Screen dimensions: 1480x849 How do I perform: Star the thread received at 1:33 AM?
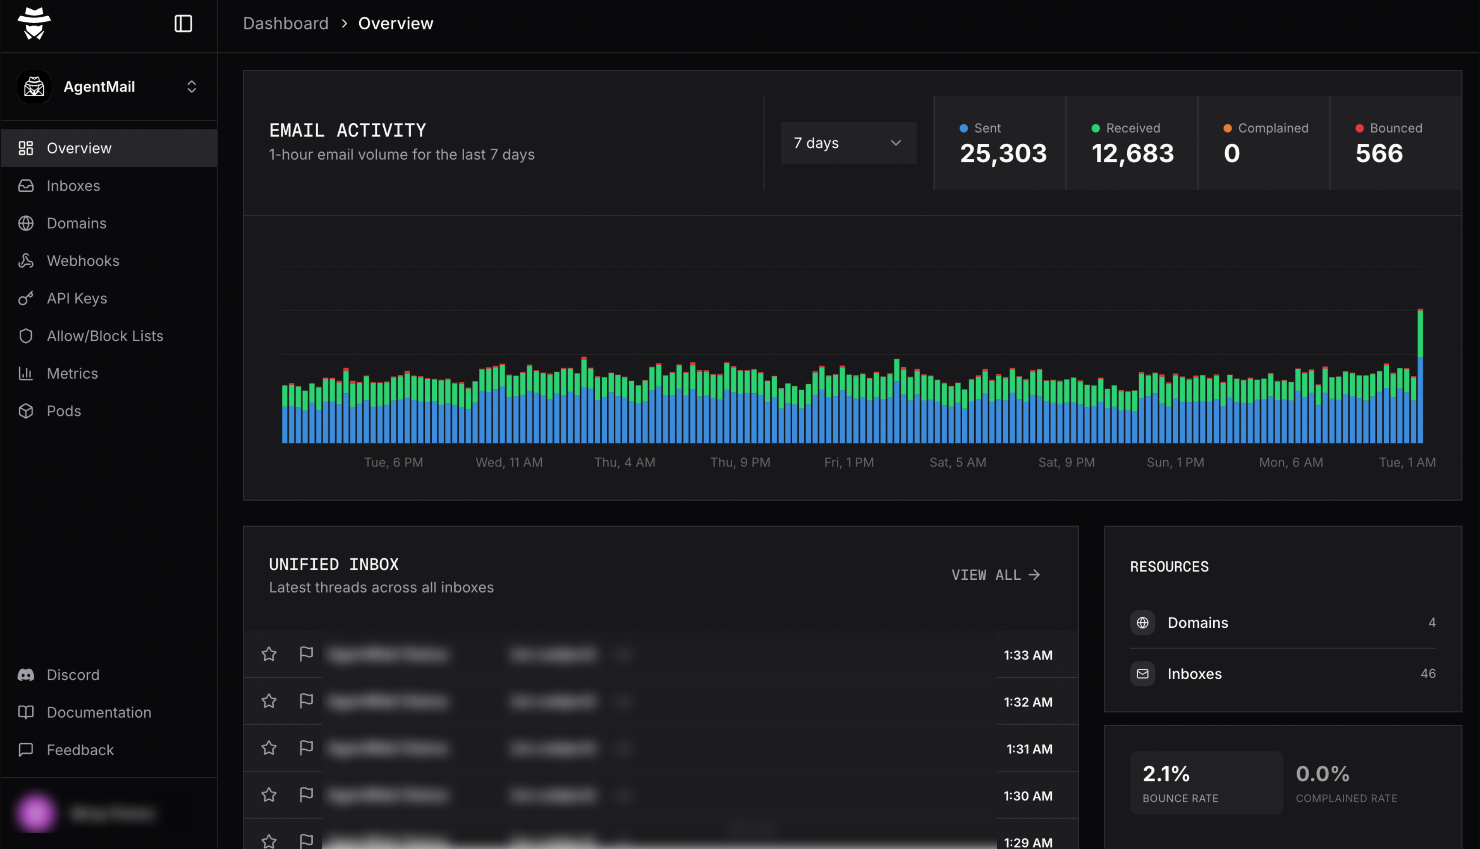269,654
